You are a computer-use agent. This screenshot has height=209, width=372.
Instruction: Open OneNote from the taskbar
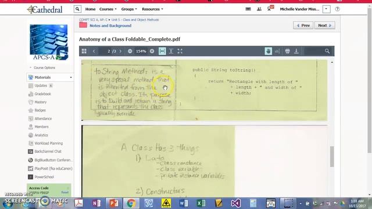tap(96, 203)
